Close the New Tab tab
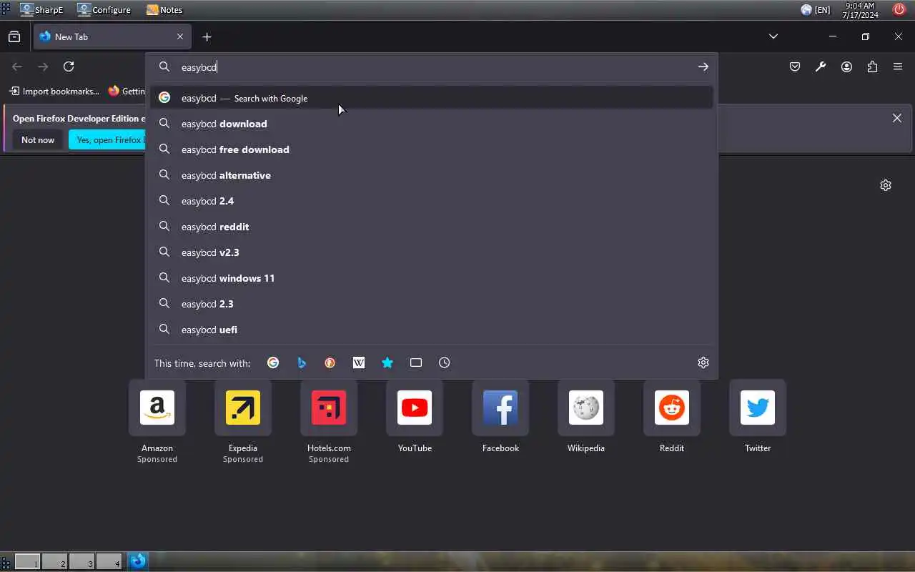This screenshot has width=915, height=572. coord(180,36)
